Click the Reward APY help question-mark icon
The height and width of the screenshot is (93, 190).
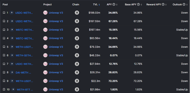point(163,5)
